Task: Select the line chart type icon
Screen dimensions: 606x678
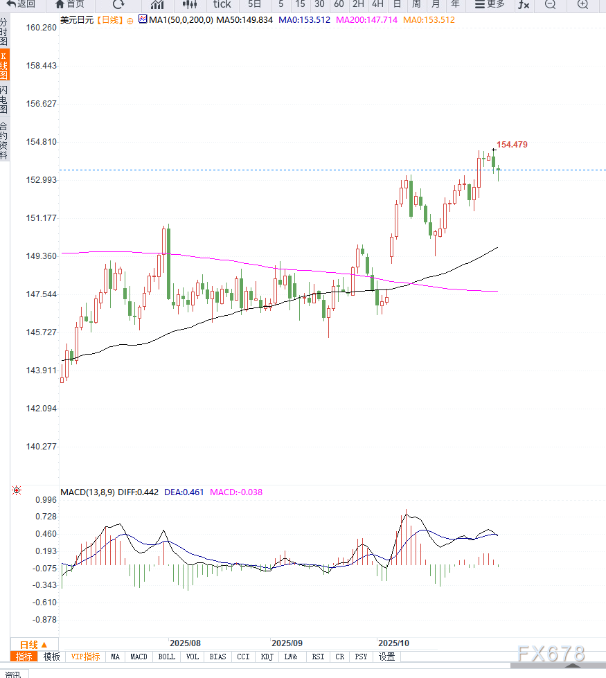Action: pos(157,4)
